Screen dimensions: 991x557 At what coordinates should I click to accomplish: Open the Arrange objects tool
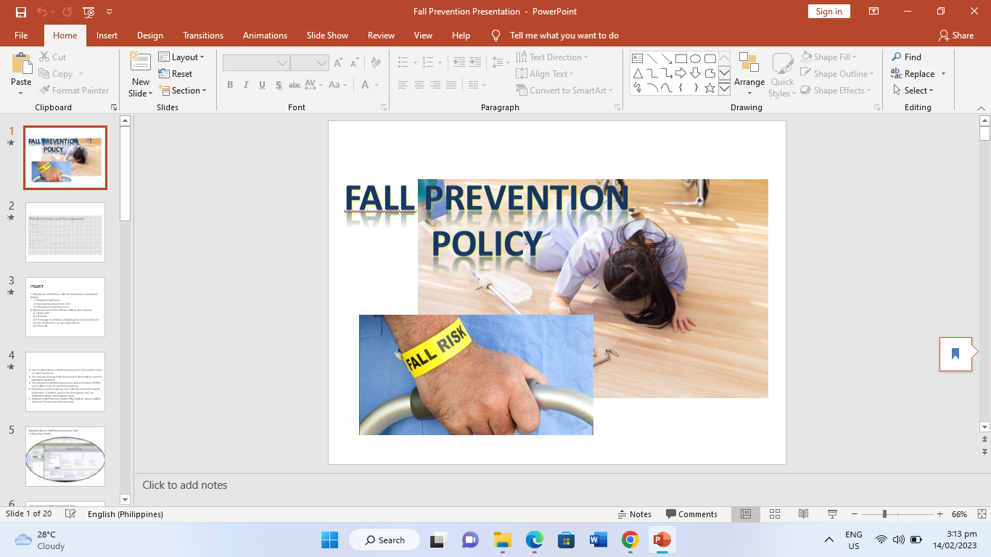749,75
